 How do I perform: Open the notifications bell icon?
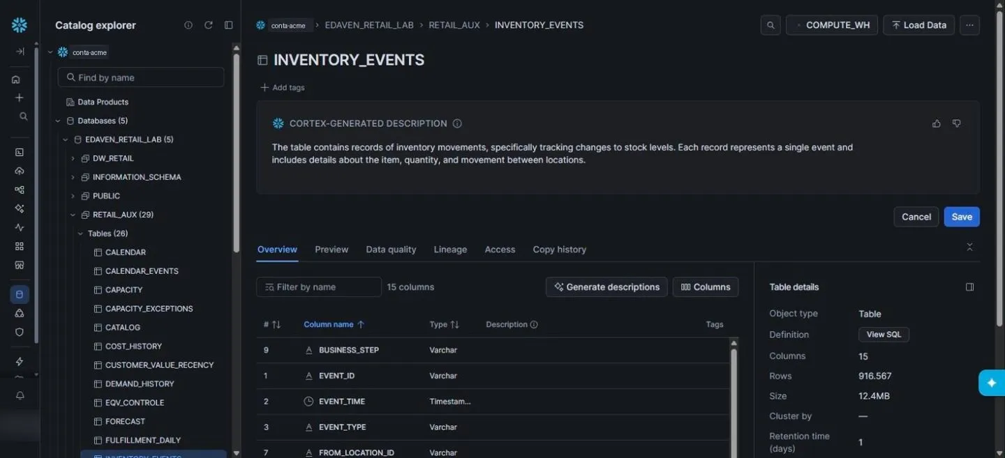(x=20, y=395)
